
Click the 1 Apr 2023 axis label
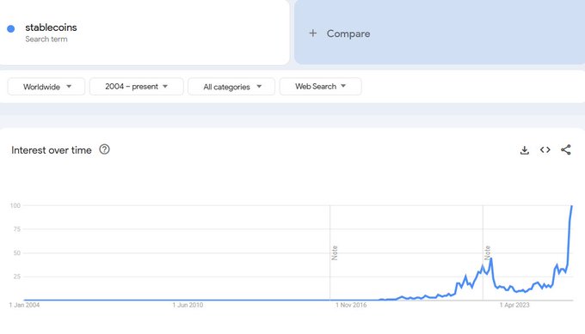pyautogui.click(x=514, y=305)
